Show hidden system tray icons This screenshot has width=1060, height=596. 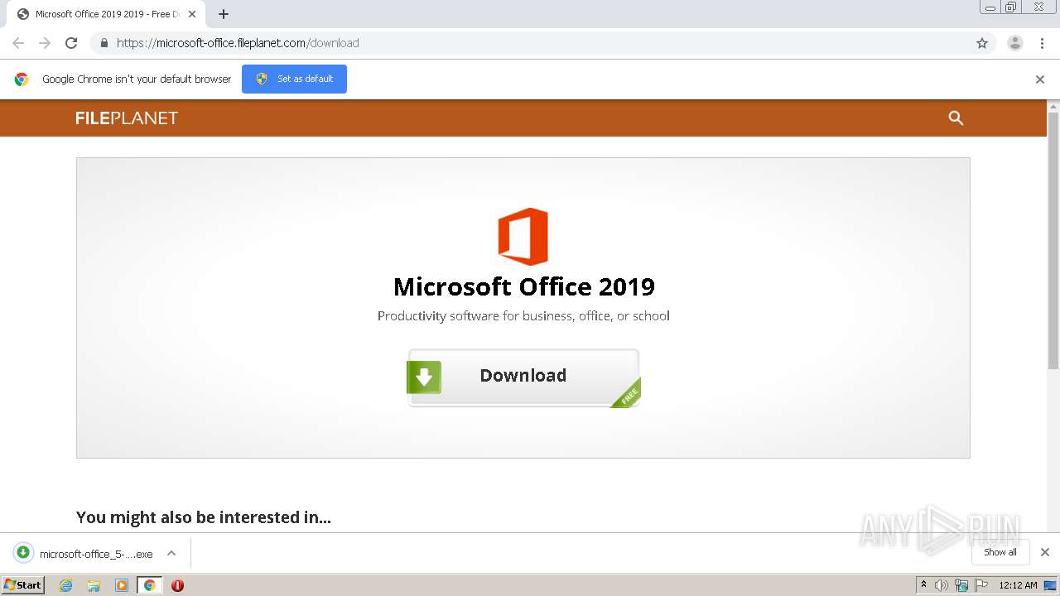pyautogui.click(x=923, y=585)
